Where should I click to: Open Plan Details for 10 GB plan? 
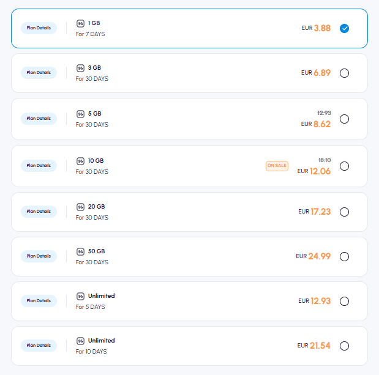coord(39,166)
